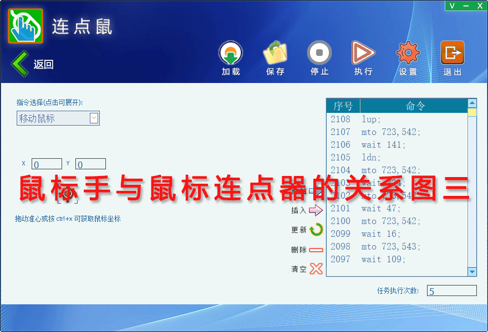Click the 清空 clear X icon
This screenshot has height=332, width=488.
[316, 269]
